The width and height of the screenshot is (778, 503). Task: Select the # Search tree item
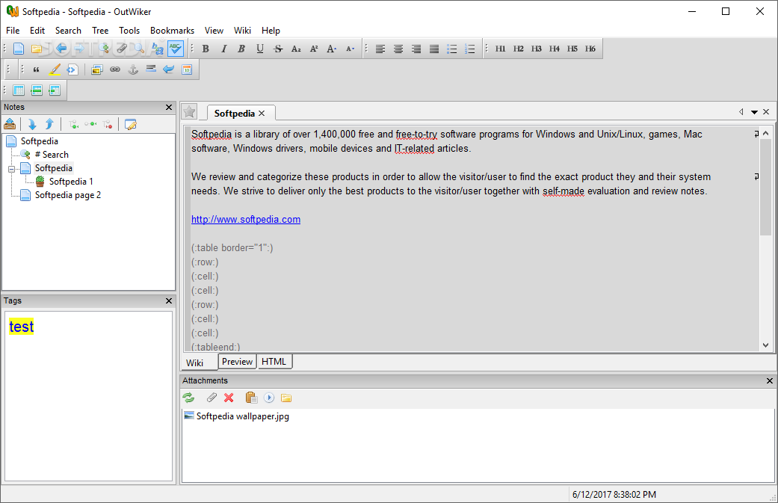[x=52, y=155]
